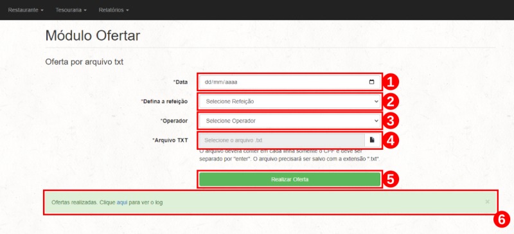Expand the Selecione Refeição dropdown

tap(290, 102)
